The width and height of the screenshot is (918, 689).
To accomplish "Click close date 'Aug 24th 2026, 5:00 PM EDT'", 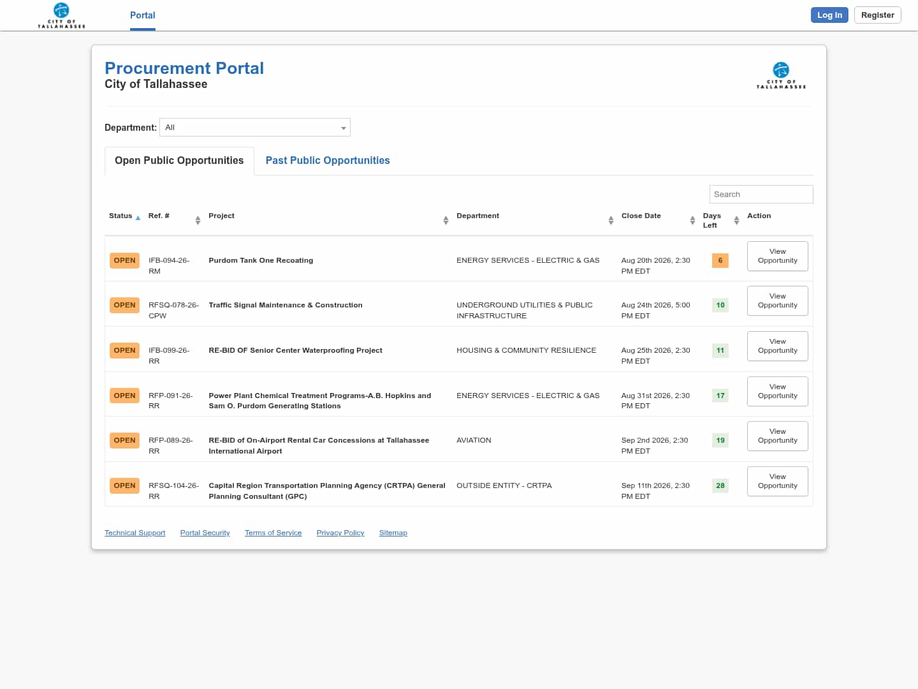I will tap(656, 310).
